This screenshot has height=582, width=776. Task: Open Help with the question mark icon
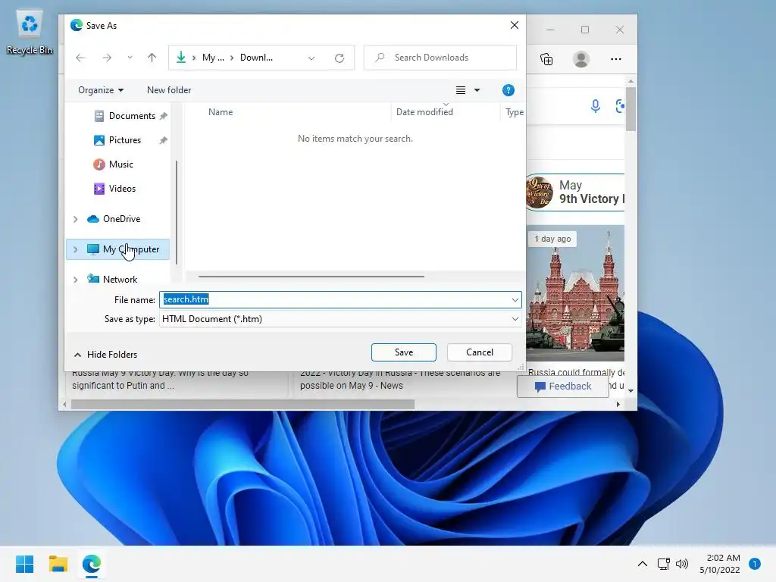coord(508,90)
